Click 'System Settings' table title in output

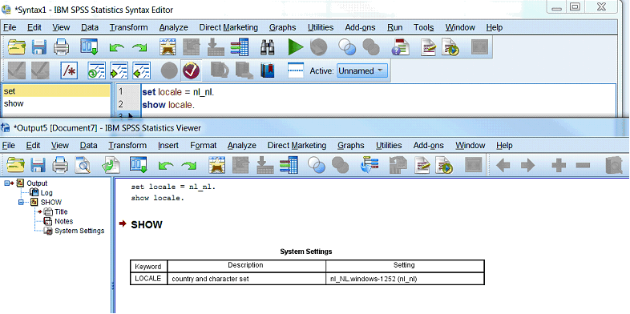coord(306,252)
